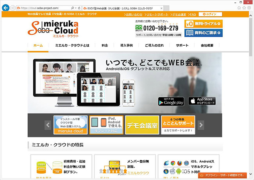Open the browser home icon
254x180 pixels.
click(x=239, y=8)
